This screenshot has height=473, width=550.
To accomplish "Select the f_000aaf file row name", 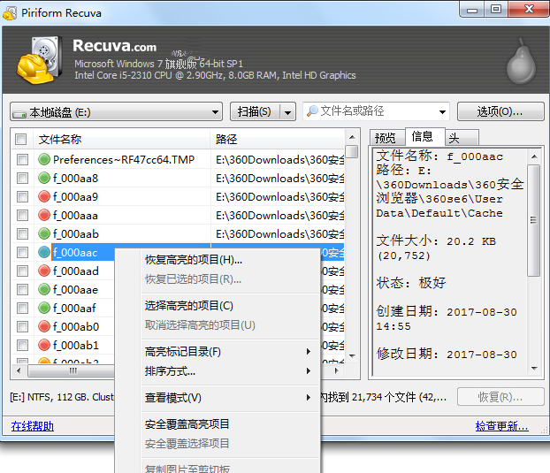I will click(x=74, y=309).
